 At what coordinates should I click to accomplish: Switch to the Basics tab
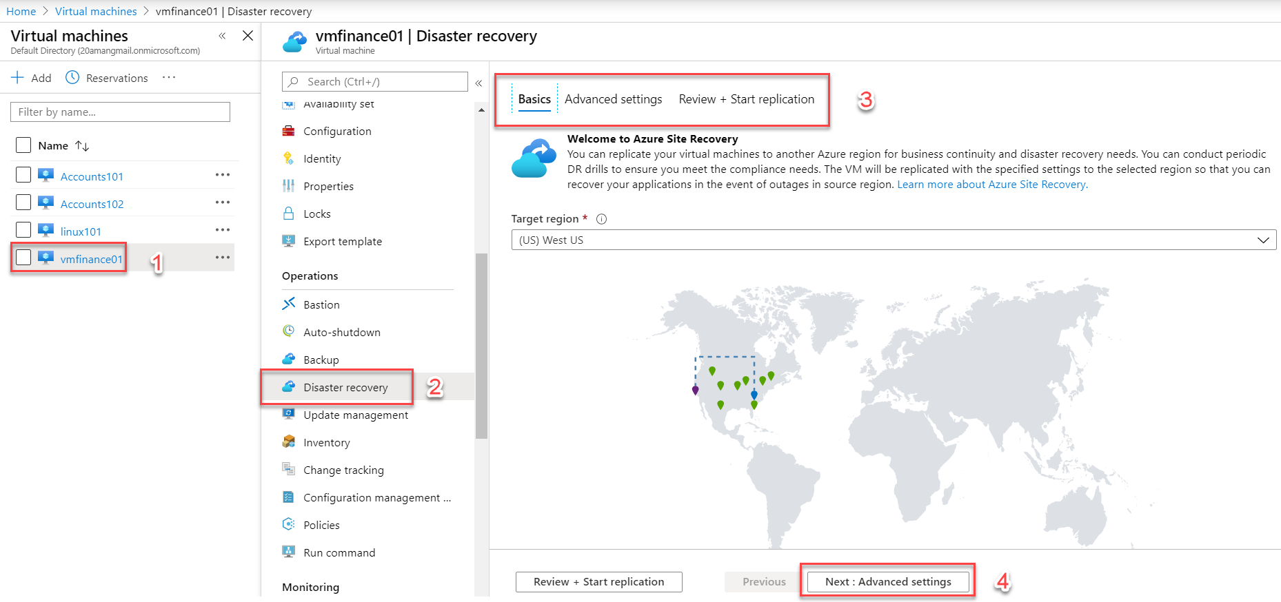click(534, 99)
